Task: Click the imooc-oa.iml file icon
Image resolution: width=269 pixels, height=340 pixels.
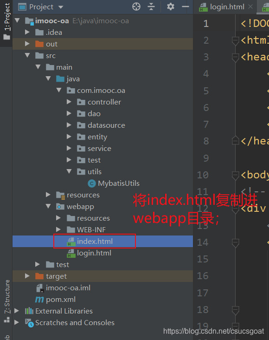Action: [x=40, y=288]
